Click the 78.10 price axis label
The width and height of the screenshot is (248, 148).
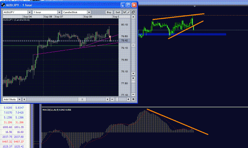pos(125,72)
